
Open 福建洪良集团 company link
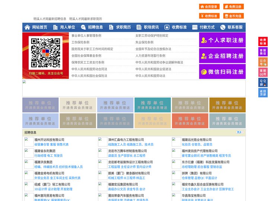[44, 162]
